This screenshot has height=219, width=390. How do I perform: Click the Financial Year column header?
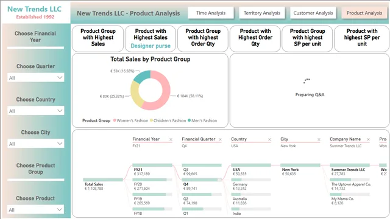(146, 139)
